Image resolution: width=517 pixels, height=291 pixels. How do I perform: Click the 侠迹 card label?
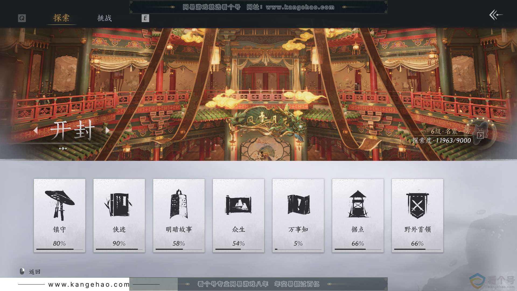point(119,229)
